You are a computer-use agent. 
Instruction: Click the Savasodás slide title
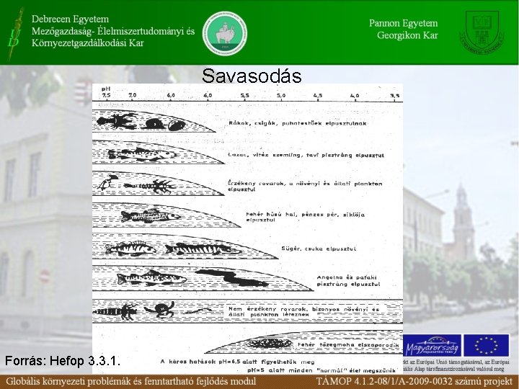pos(252,76)
